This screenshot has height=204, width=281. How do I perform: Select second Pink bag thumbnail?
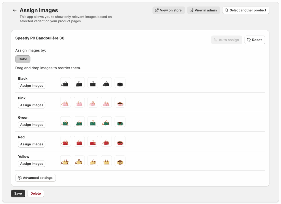click(x=79, y=102)
